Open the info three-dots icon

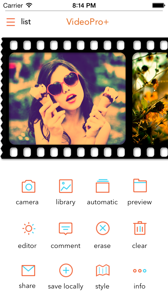(140, 271)
